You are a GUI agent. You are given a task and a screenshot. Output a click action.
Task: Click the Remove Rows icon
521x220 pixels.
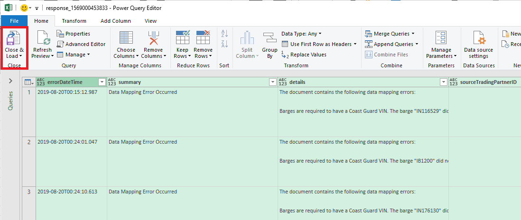point(203,37)
